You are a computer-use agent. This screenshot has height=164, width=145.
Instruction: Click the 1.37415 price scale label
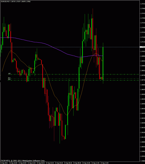tap(143, 13)
